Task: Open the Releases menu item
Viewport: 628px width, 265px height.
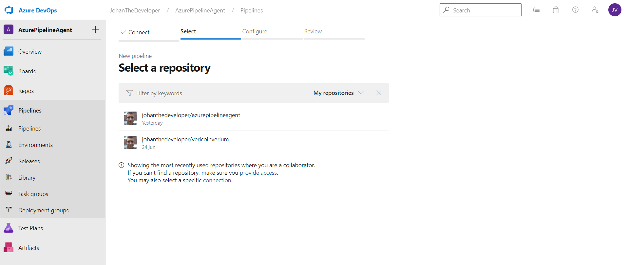Action: point(29,161)
